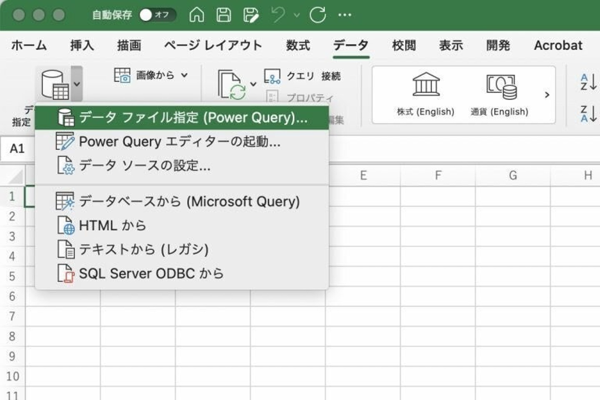Click the HTML globe document icon
The image size is (600, 400).
(x=66, y=225)
